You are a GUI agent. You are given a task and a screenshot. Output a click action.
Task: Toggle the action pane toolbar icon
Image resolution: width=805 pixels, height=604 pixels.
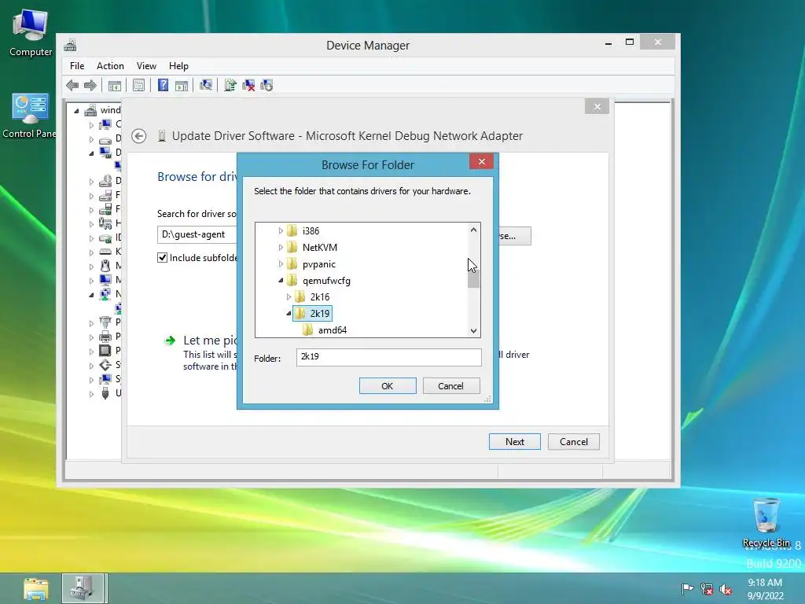coord(182,85)
